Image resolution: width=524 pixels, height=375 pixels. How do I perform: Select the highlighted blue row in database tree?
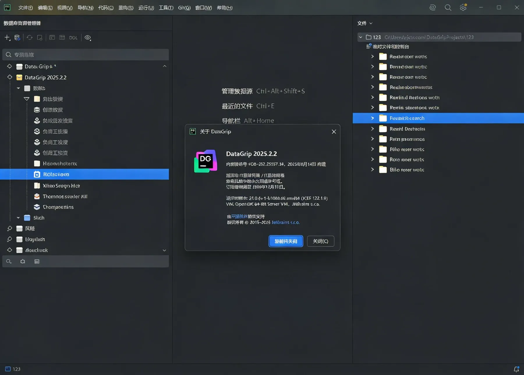84,174
